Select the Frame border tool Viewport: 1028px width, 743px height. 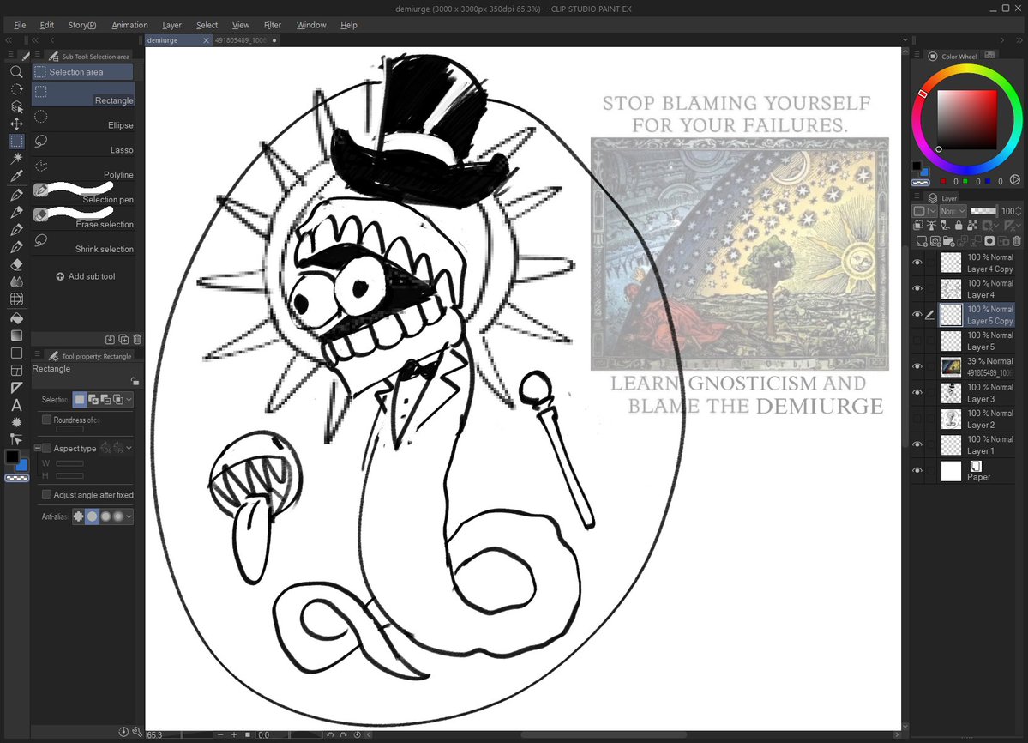point(16,371)
